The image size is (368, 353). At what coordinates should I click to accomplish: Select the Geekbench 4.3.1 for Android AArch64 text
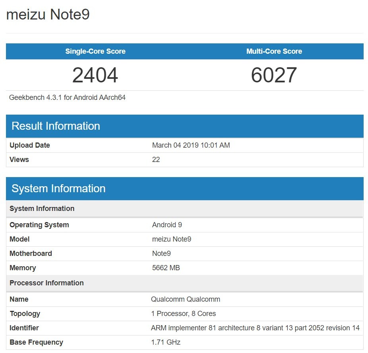click(67, 97)
